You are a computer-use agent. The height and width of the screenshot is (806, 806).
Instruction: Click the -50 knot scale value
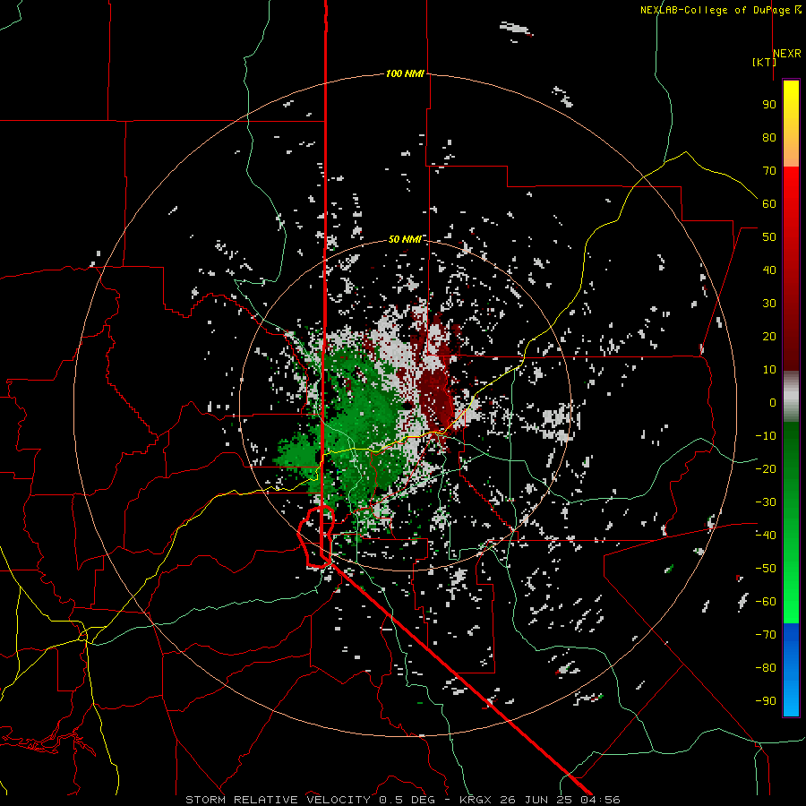pyautogui.click(x=766, y=568)
